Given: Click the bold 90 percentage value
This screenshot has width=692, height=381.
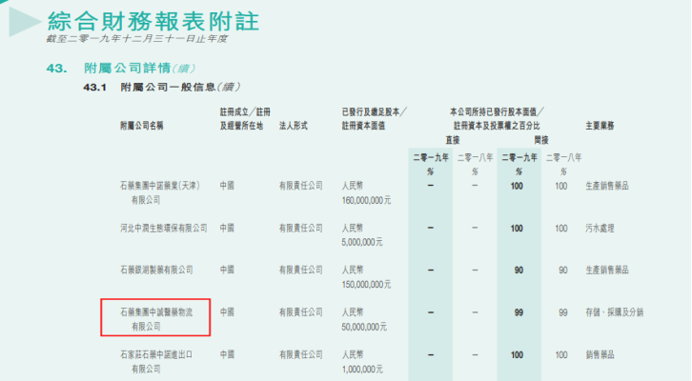Looking at the screenshot, I should 518,270.
